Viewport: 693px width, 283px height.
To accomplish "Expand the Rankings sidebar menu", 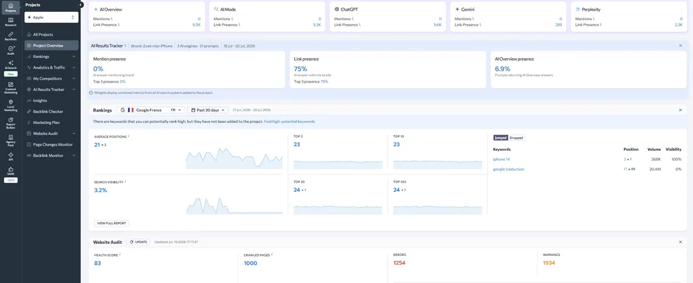I will coord(74,57).
